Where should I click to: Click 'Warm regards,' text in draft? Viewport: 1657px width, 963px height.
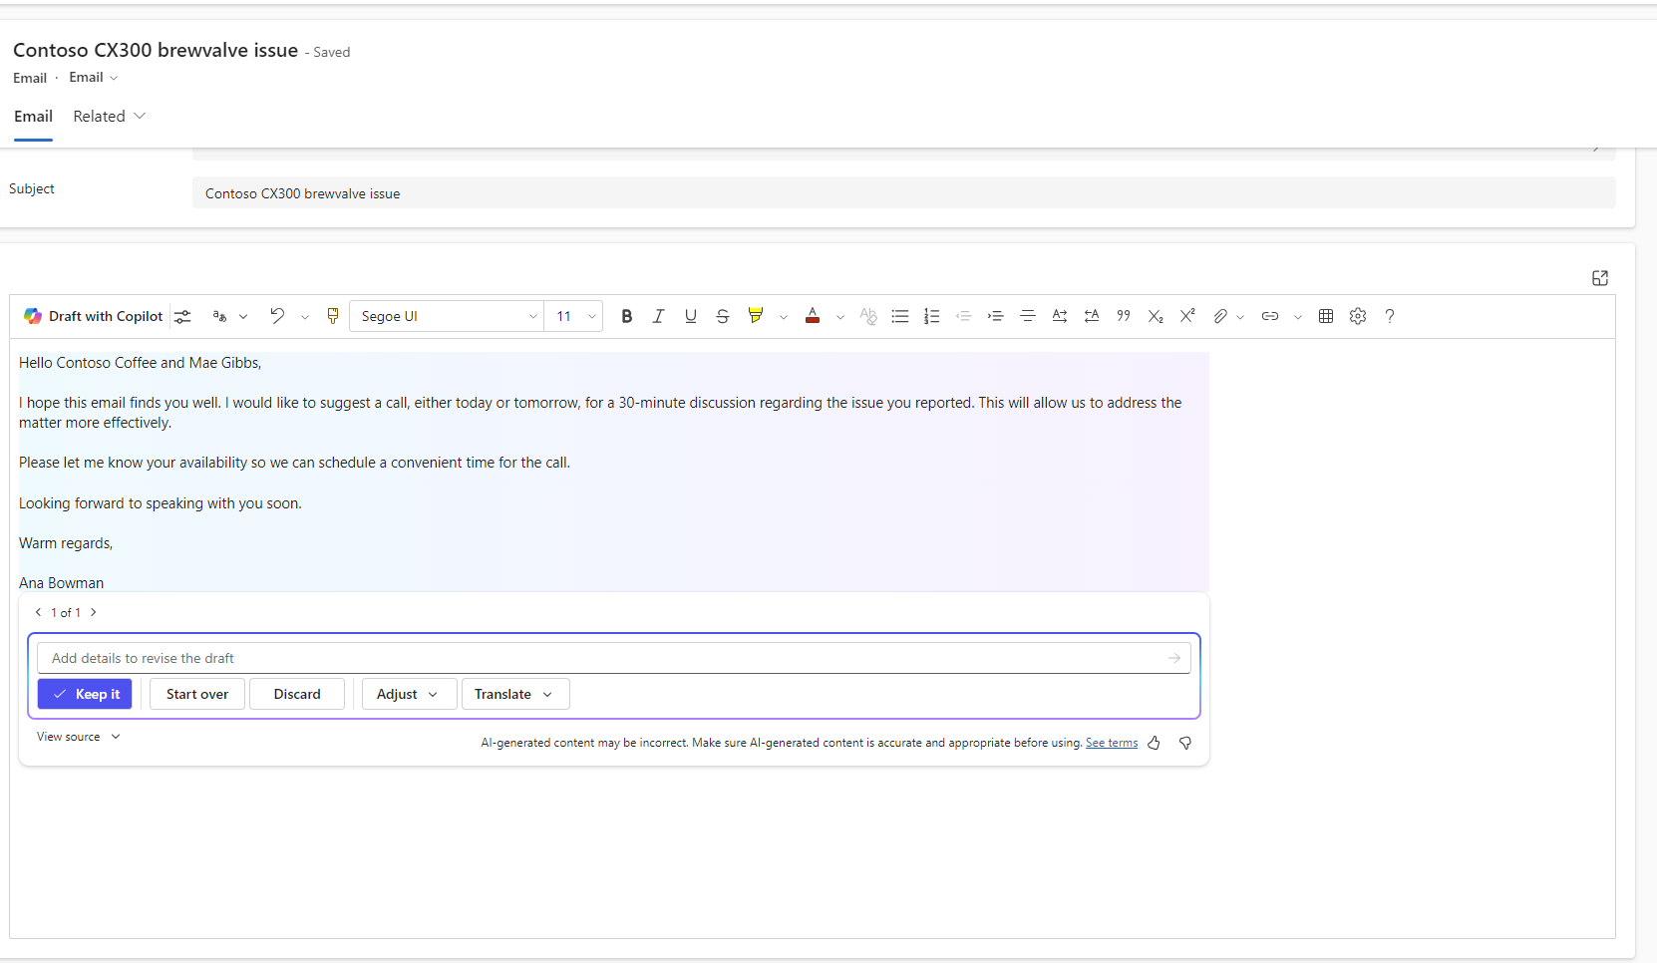(x=66, y=543)
